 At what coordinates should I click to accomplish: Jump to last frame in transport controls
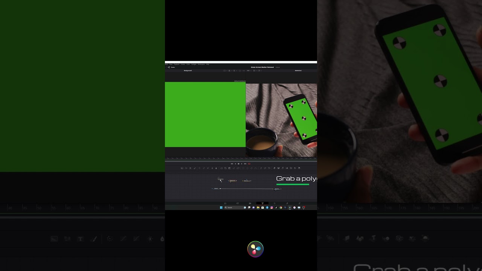click(x=245, y=164)
